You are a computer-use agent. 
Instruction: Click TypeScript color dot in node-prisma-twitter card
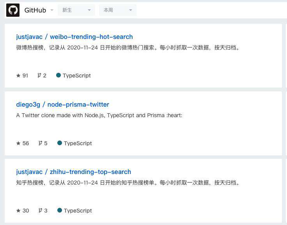[60, 143]
